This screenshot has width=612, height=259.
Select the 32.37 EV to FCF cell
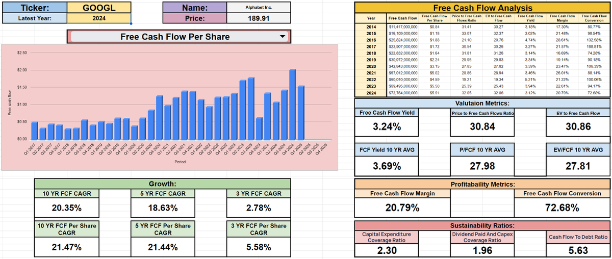click(x=498, y=33)
